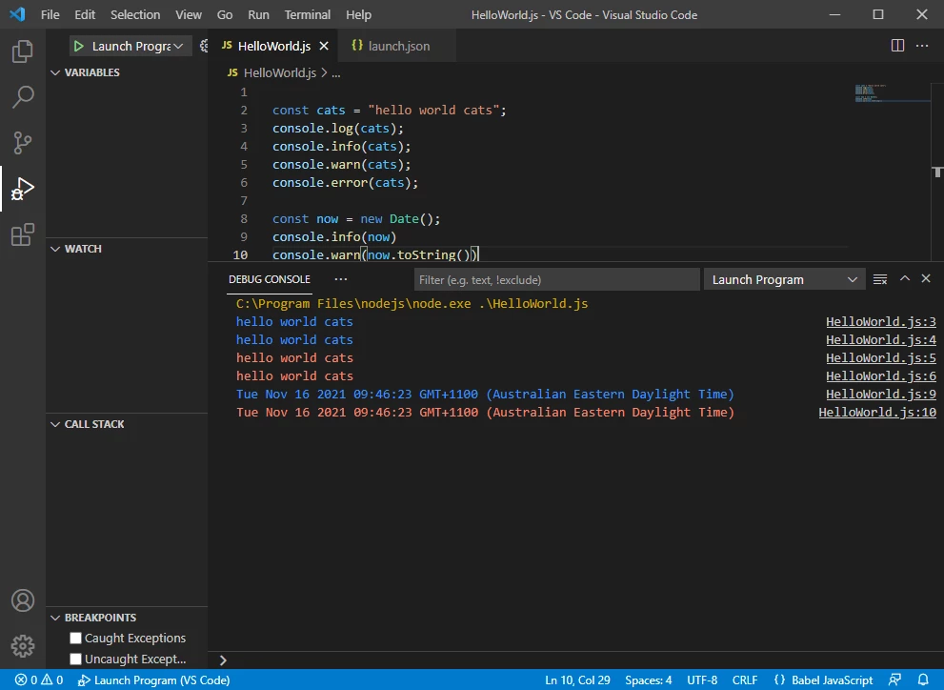The image size is (944, 690).
Task: Click Launch Program (VS Code) in status bar
Action: 153,680
